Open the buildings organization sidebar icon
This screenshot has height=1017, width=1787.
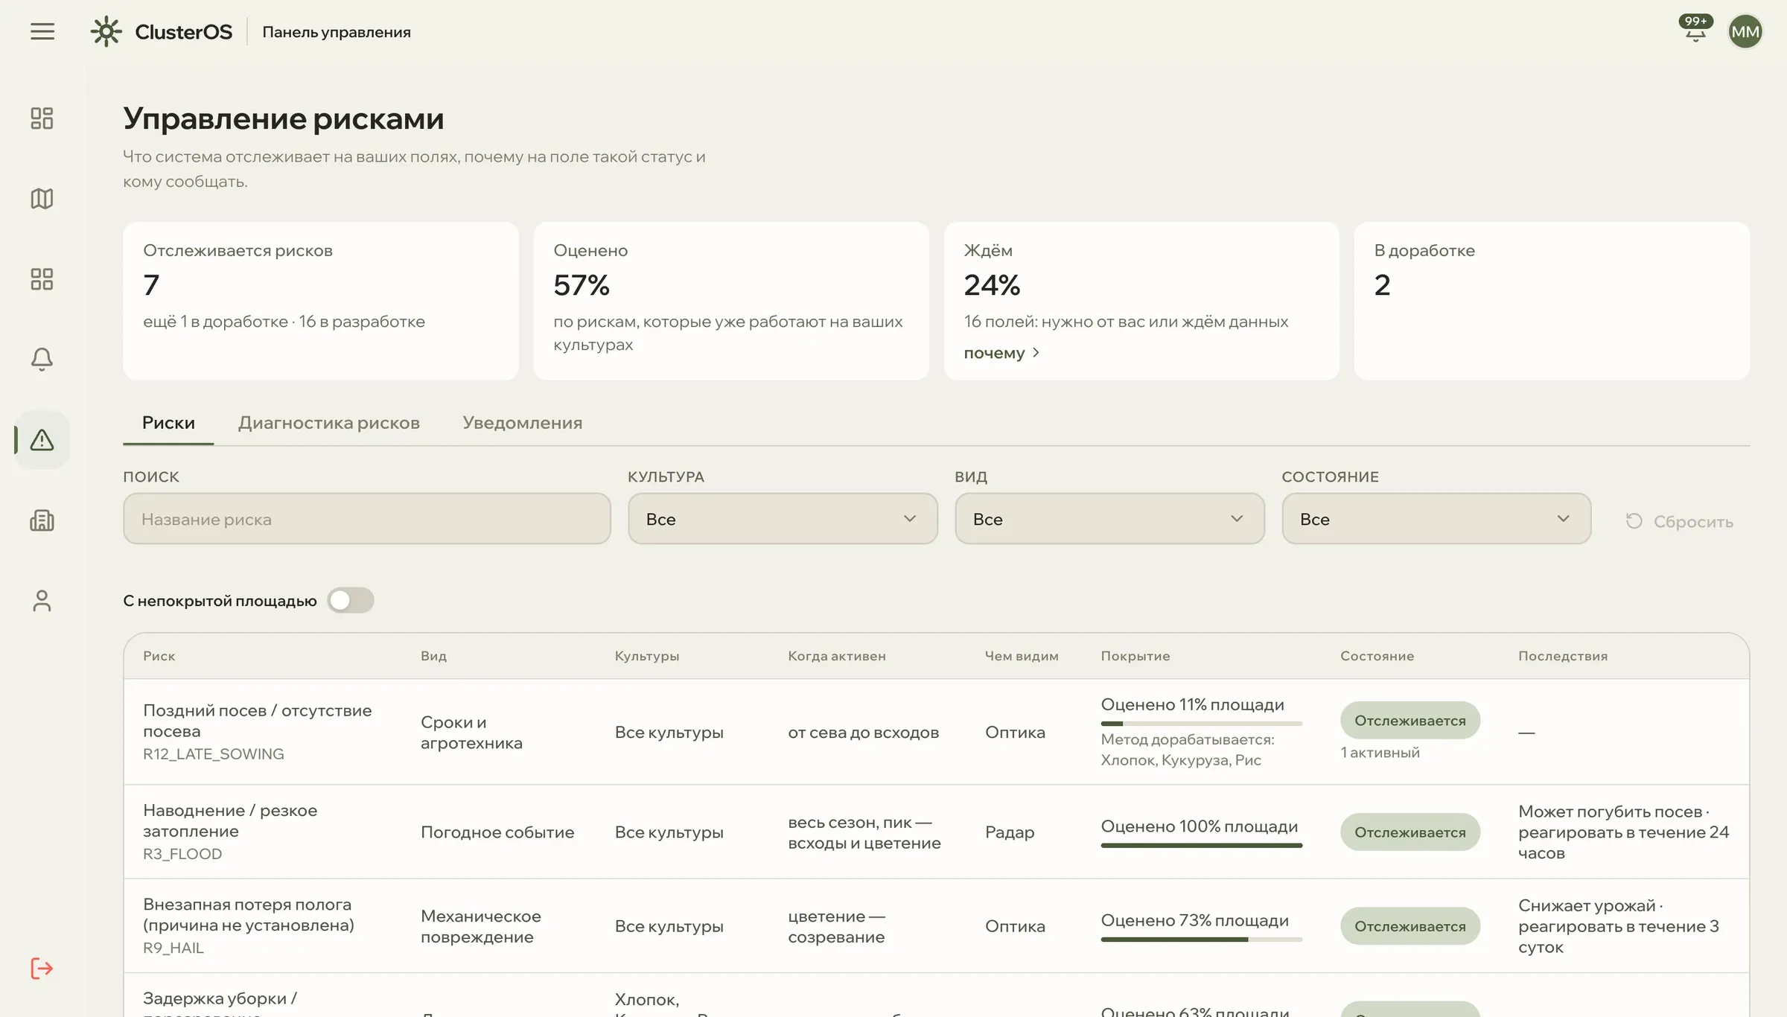coord(42,520)
